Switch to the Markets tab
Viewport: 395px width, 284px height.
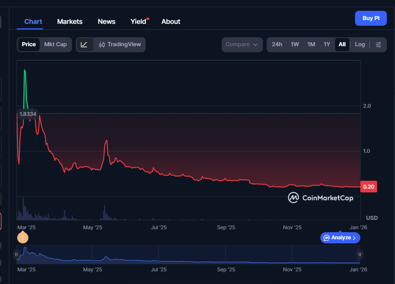[70, 21]
